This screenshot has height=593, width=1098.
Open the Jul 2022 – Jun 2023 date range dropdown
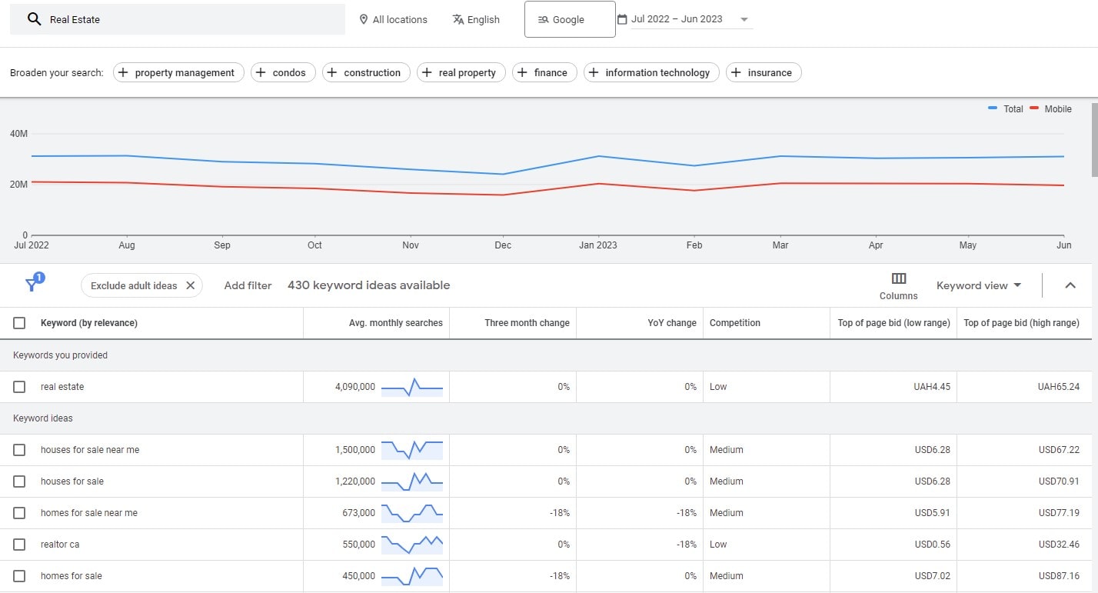click(x=684, y=19)
